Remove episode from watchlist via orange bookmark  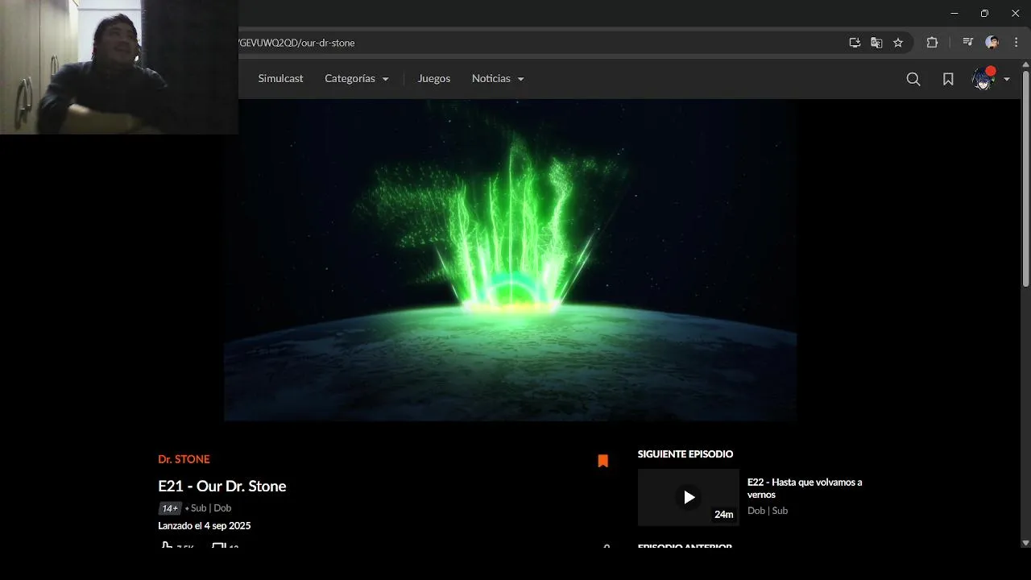(602, 461)
